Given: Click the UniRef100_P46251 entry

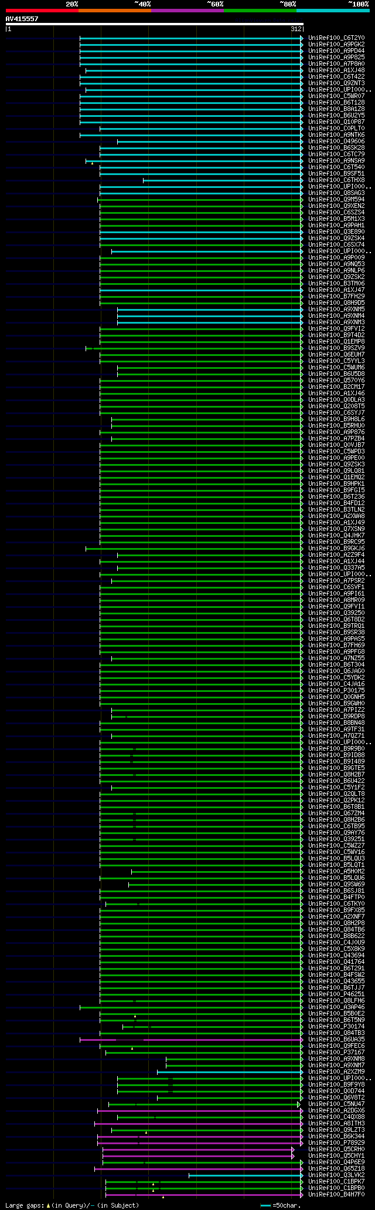Looking at the screenshot, I should tap(336, 994).
